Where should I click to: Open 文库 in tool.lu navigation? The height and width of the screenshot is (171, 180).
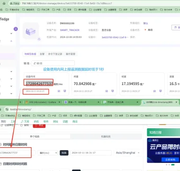click(25, 122)
